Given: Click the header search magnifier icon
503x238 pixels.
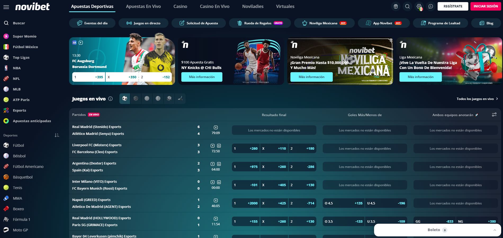Looking at the screenshot, I should pyautogui.click(x=407, y=6).
